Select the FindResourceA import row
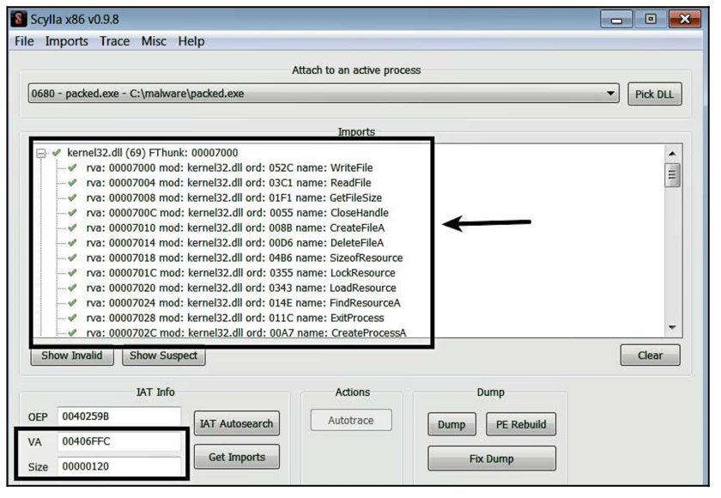Image resolution: width=721 pixels, height=498 pixels. tap(243, 303)
